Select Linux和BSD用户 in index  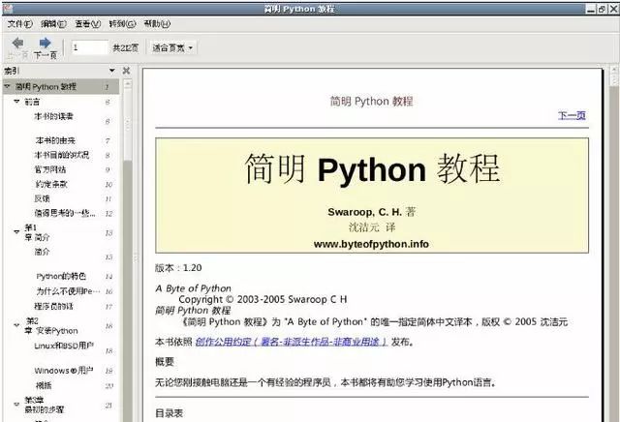click(64, 346)
